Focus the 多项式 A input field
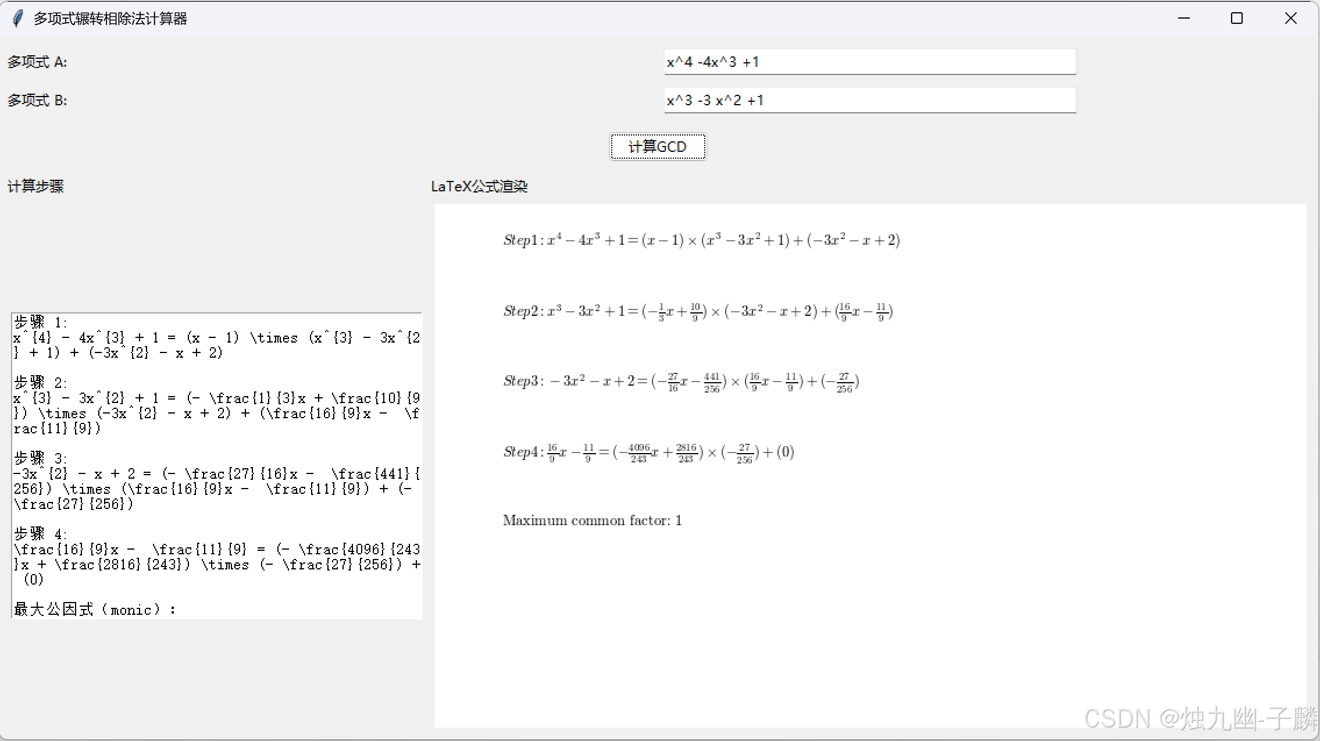Viewport: 1320px width, 741px height. pos(869,62)
